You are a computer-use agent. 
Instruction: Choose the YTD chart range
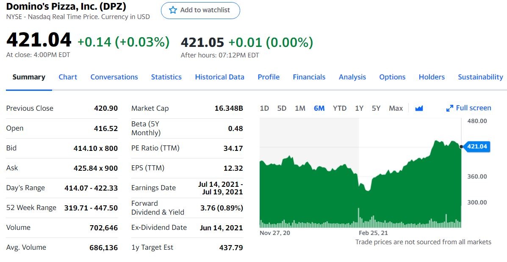[340, 109]
